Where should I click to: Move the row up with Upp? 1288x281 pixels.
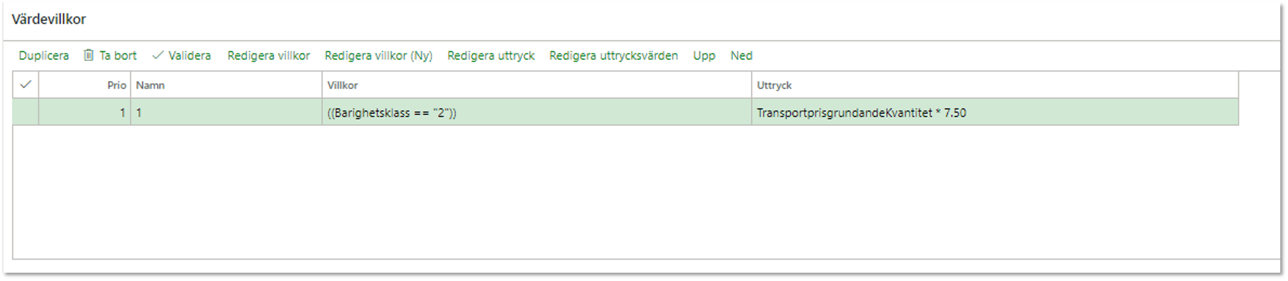click(x=704, y=56)
